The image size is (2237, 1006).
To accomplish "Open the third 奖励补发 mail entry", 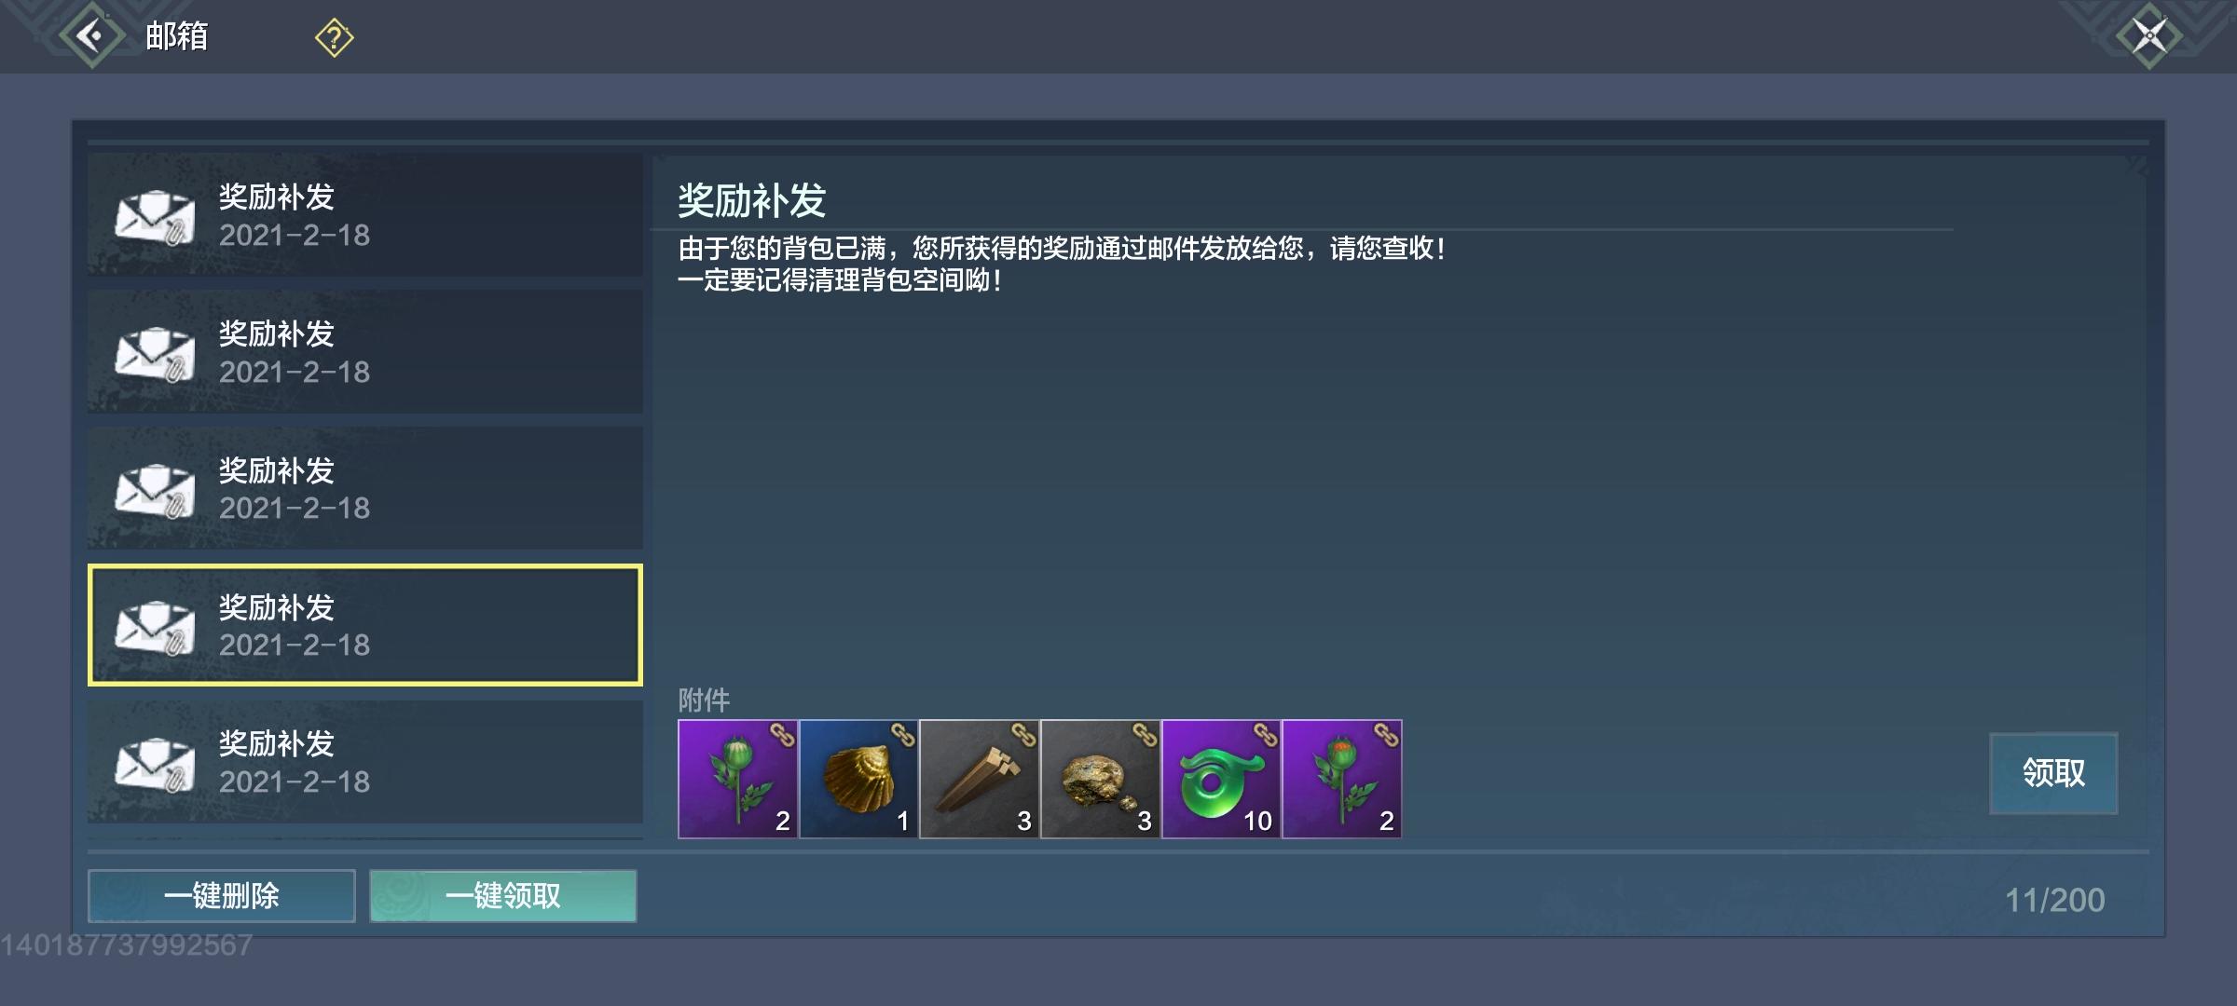I will click(365, 488).
